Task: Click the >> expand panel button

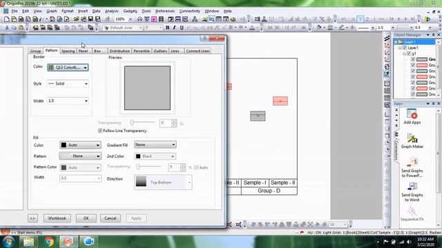Action: pyautogui.click(x=32, y=218)
